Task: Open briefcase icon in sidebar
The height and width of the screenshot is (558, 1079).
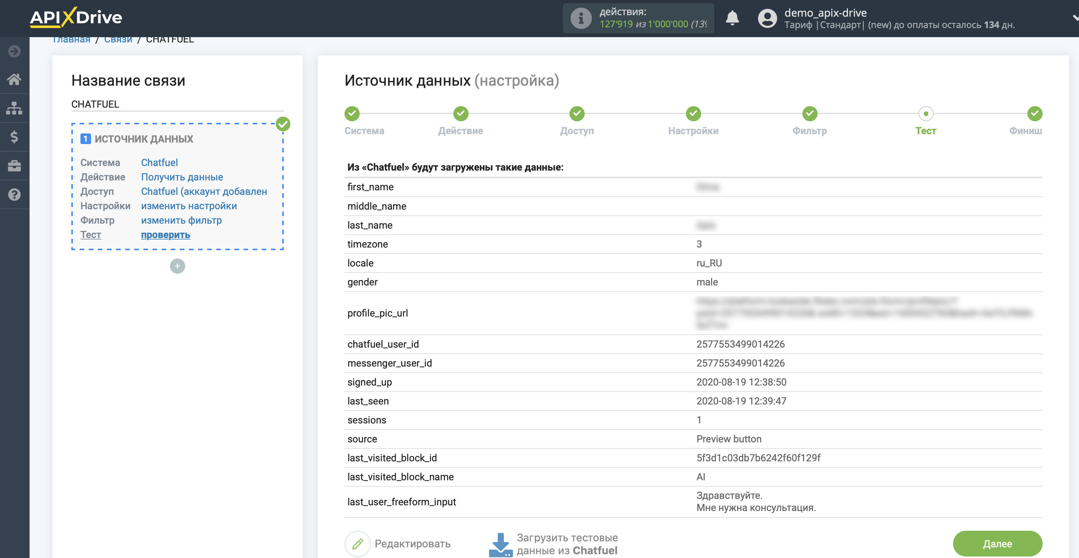Action: pyautogui.click(x=14, y=166)
